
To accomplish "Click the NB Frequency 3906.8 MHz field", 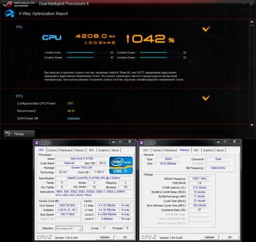I will pyautogui.click(x=218, y=168).
